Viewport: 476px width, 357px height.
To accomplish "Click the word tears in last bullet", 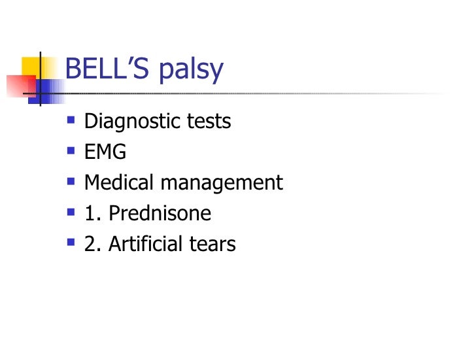I will (x=212, y=245).
